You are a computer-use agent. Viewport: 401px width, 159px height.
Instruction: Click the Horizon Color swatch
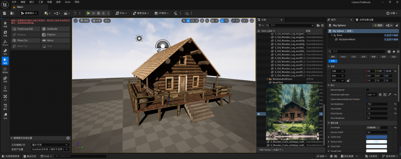(x=379, y=142)
